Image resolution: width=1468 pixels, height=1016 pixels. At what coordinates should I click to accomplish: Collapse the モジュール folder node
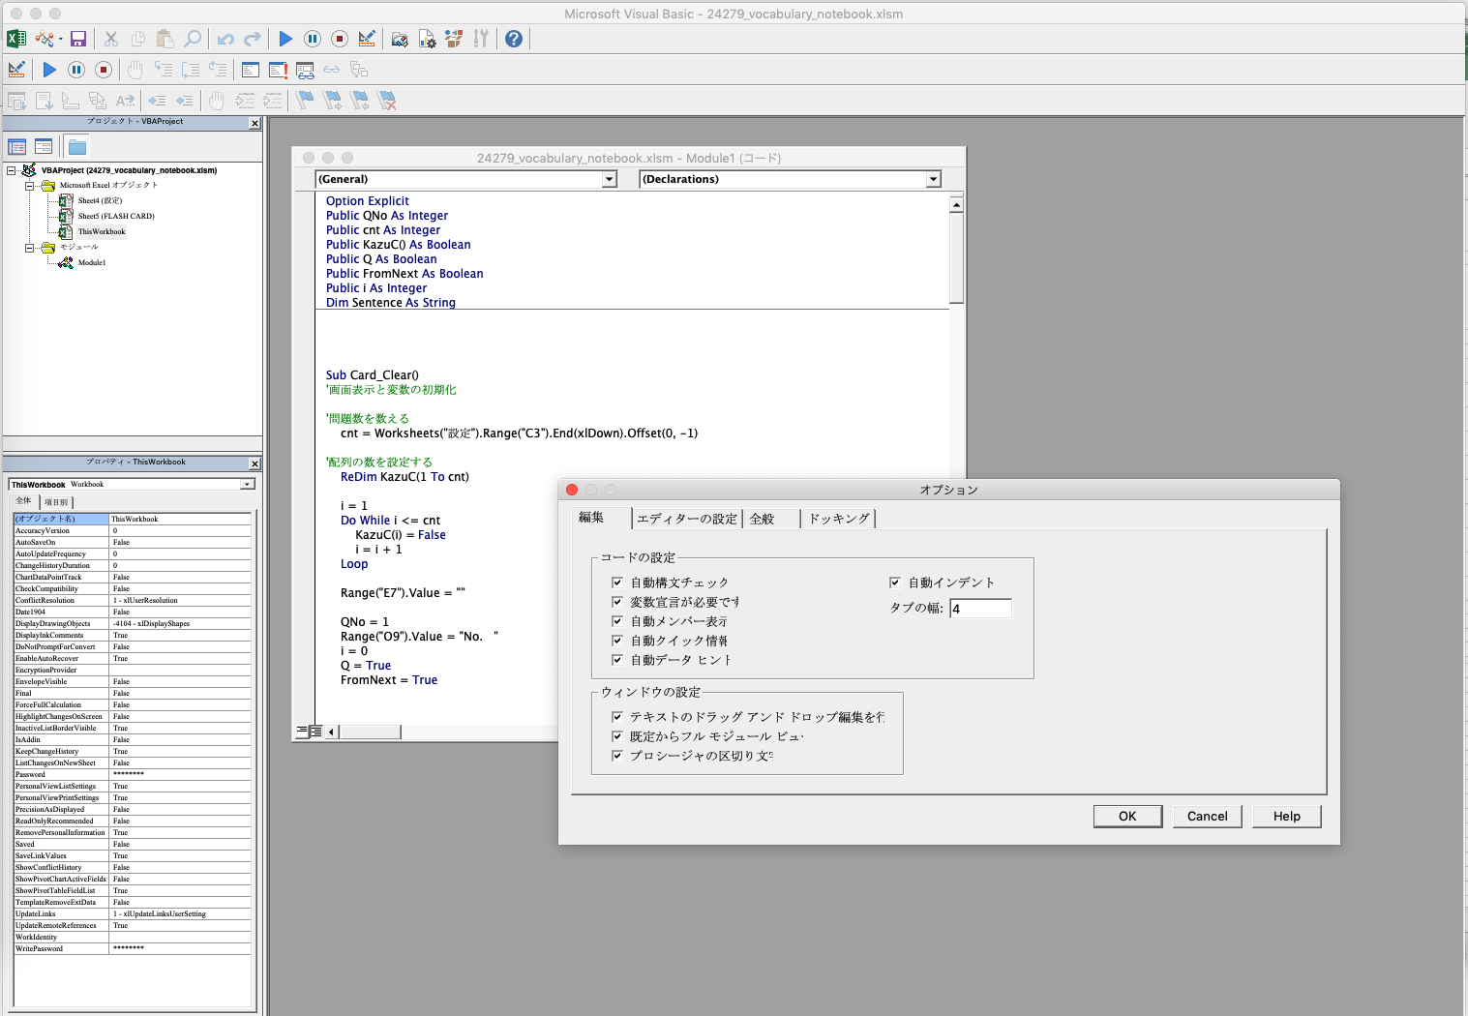(x=29, y=248)
